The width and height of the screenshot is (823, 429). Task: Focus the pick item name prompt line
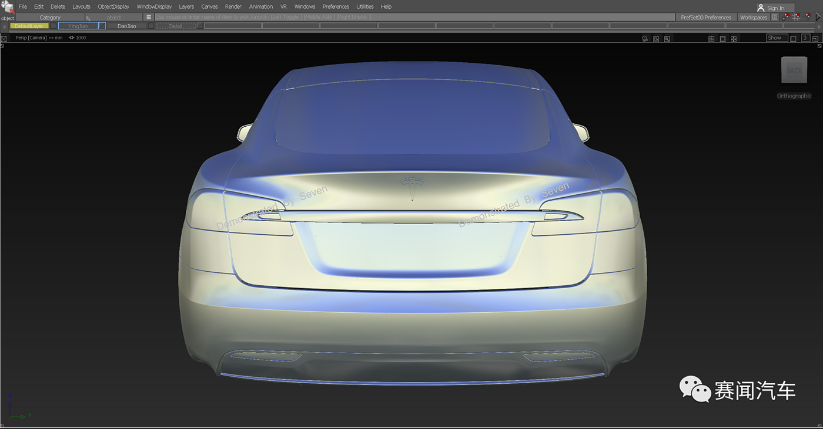tap(414, 18)
